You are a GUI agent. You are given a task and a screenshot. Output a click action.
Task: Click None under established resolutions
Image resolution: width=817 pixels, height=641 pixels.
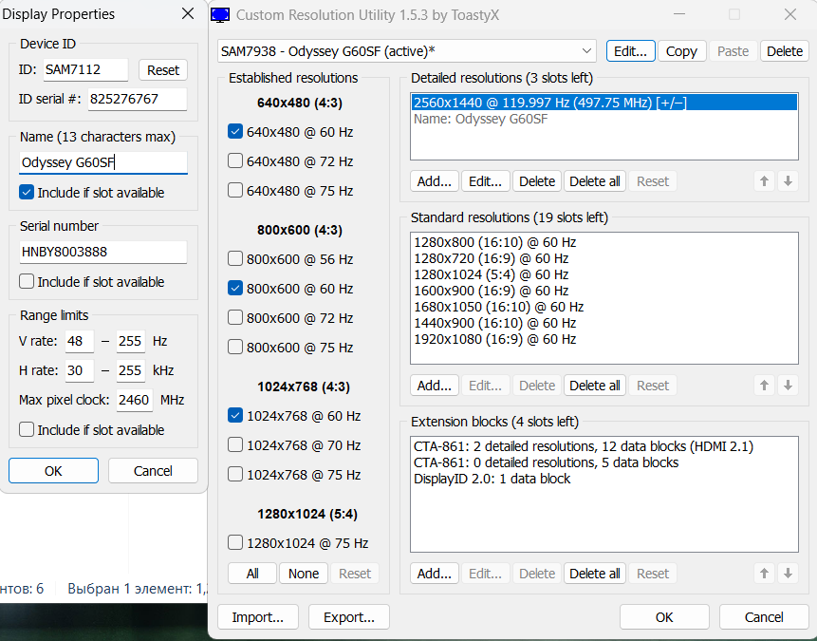pos(304,574)
